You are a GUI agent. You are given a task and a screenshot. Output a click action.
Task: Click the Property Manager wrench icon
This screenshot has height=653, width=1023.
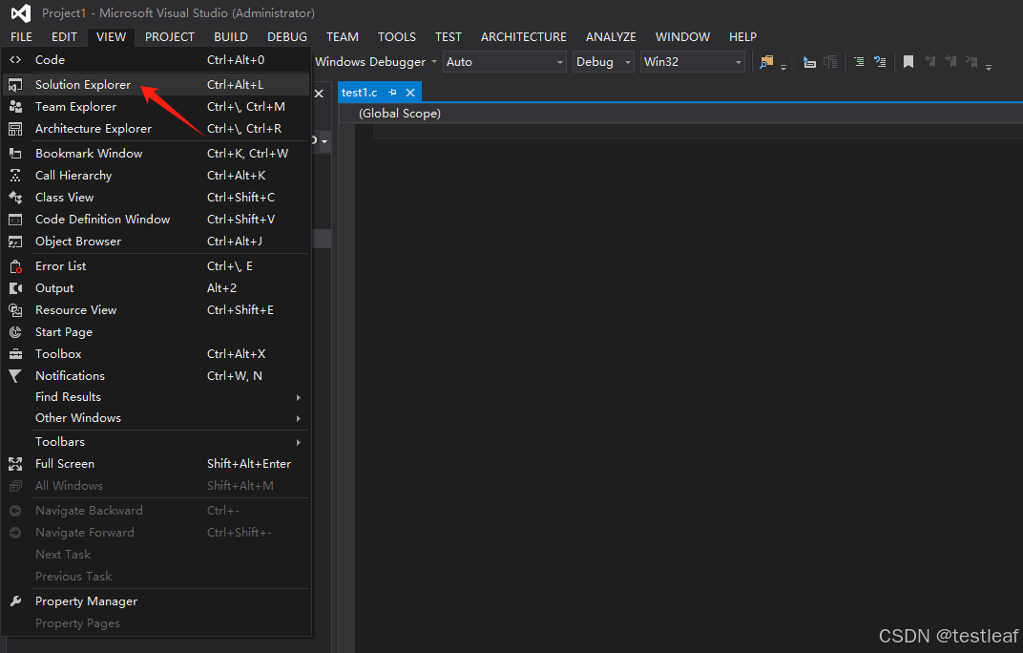click(x=15, y=601)
